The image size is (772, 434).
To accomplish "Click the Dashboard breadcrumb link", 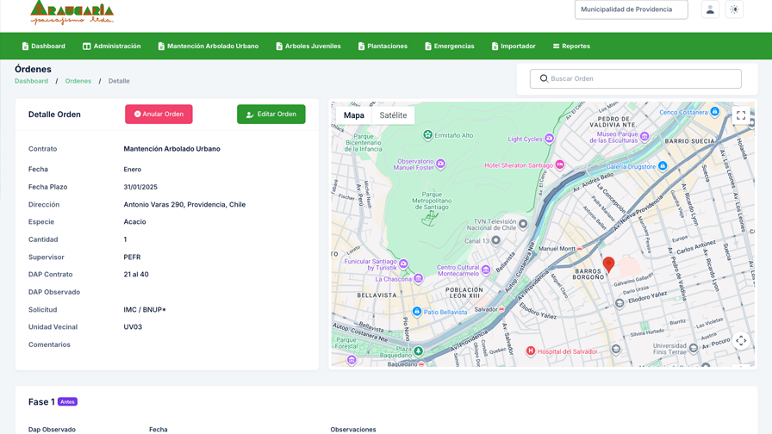I will pos(31,81).
